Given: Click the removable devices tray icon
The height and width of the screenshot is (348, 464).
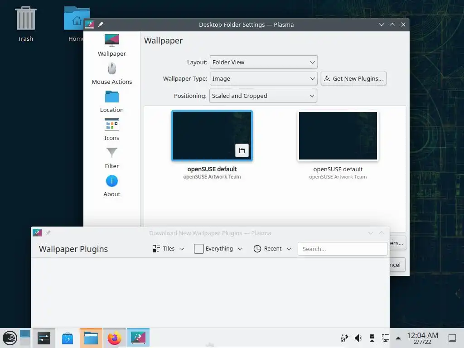Looking at the screenshot, I should pos(372,338).
